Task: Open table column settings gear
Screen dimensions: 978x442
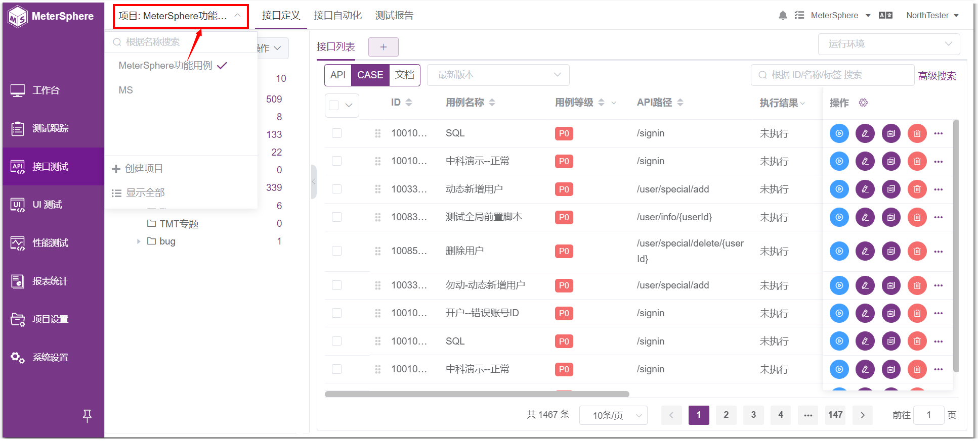Action: tap(864, 103)
